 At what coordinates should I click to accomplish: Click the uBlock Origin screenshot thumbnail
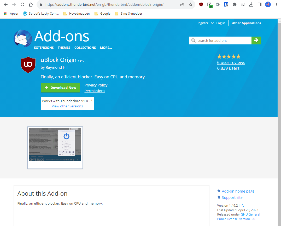(x=55, y=147)
